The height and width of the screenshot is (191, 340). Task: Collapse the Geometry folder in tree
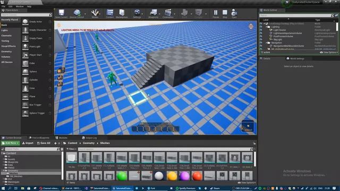tap(4, 171)
